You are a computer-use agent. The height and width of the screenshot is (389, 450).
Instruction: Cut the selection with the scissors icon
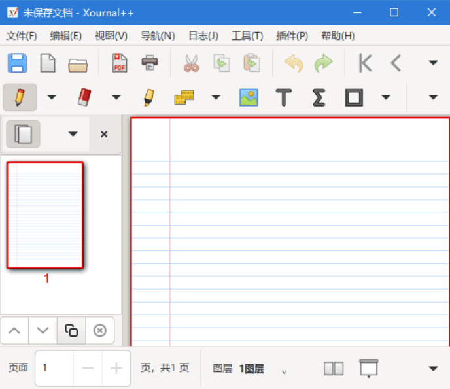point(192,63)
